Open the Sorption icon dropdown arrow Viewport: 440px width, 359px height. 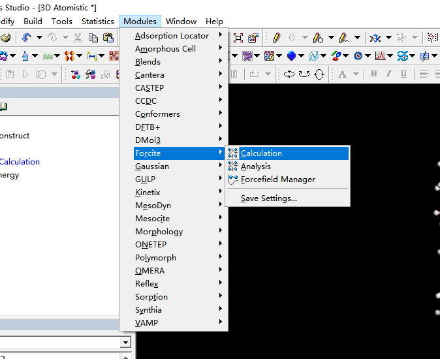click(412, 56)
